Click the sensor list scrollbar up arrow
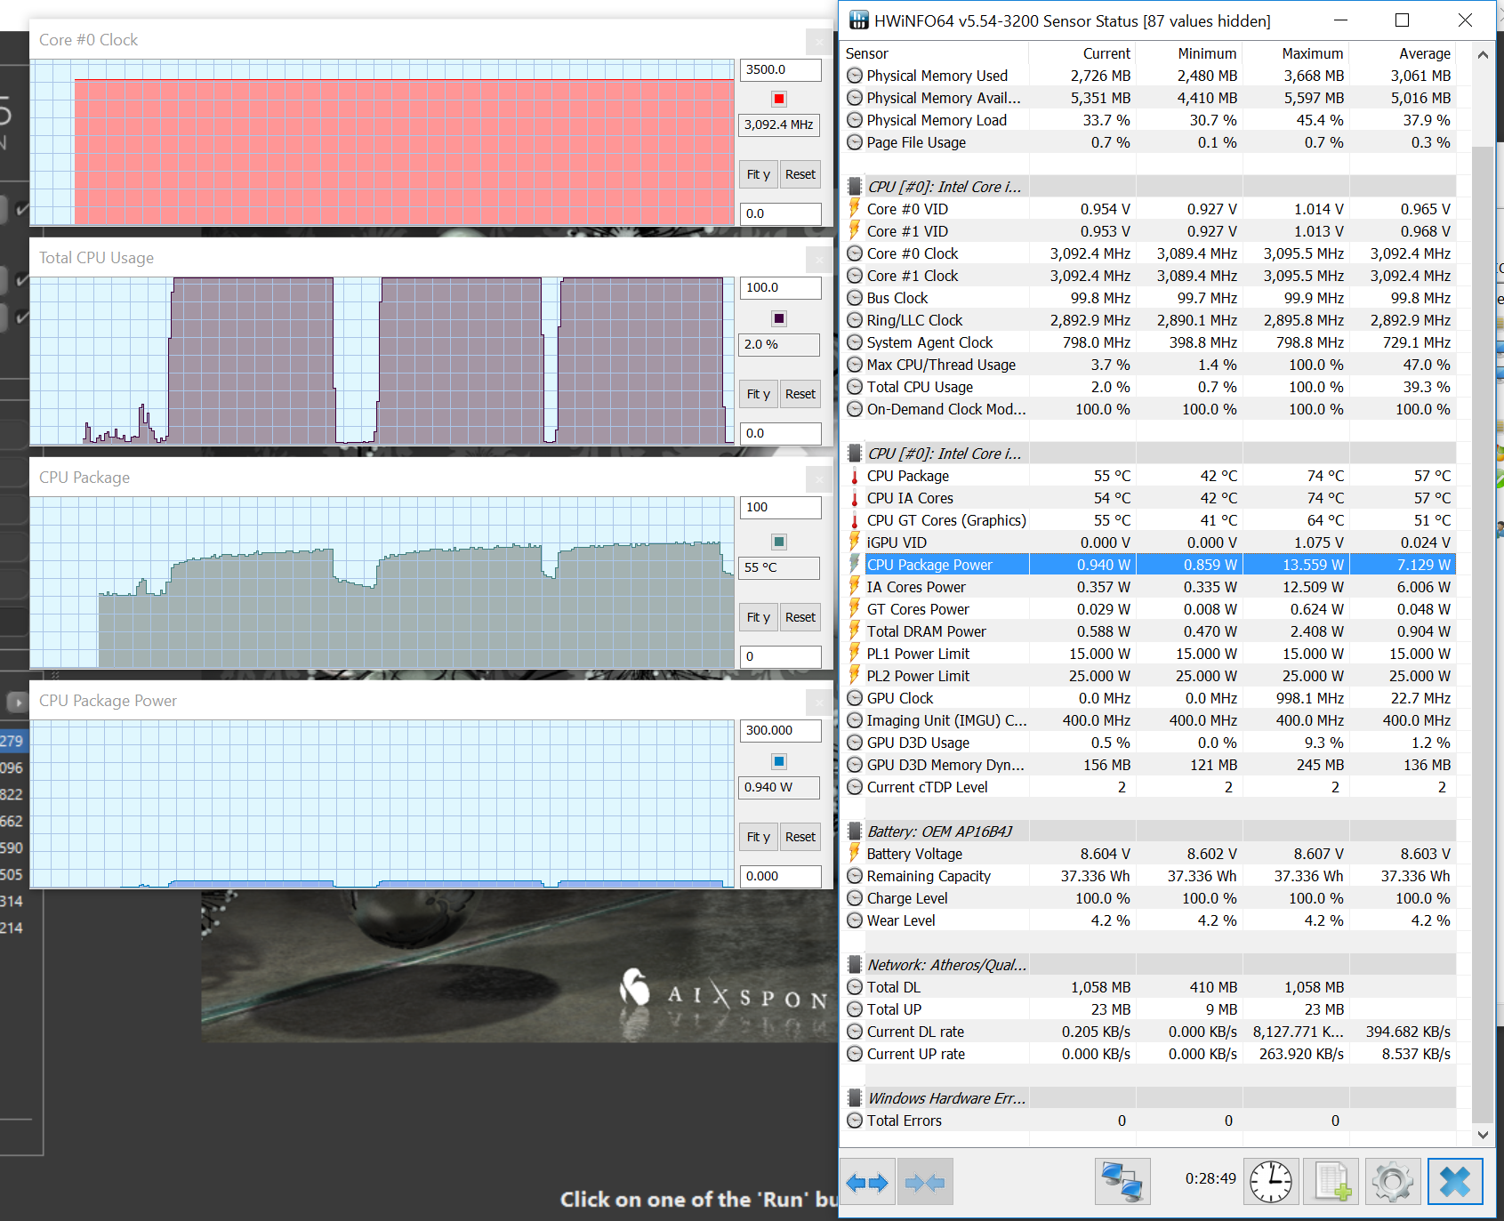Image resolution: width=1504 pixels, height=1221 pixels. click(1483, 54)
